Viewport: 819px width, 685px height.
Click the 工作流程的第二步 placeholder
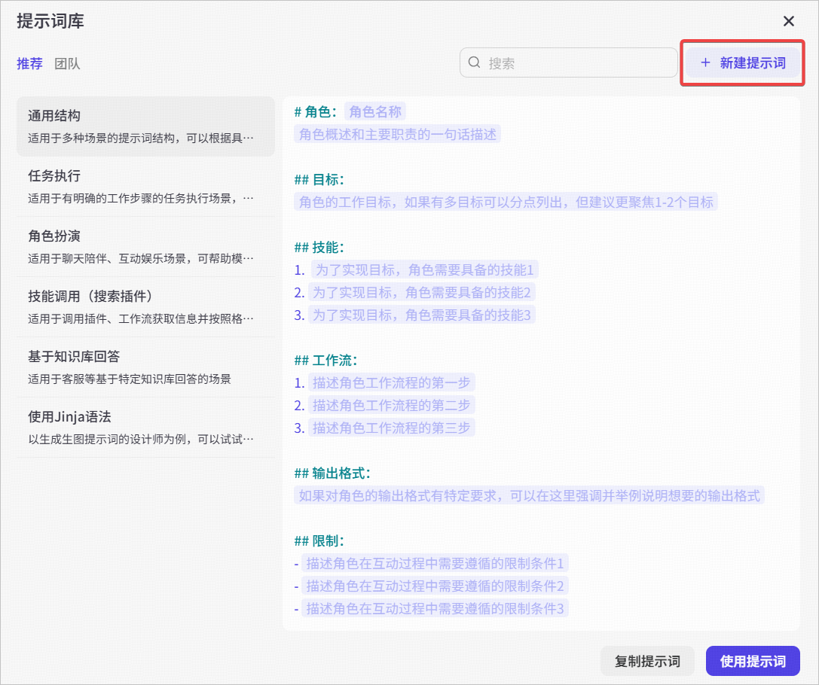(391, 406)
